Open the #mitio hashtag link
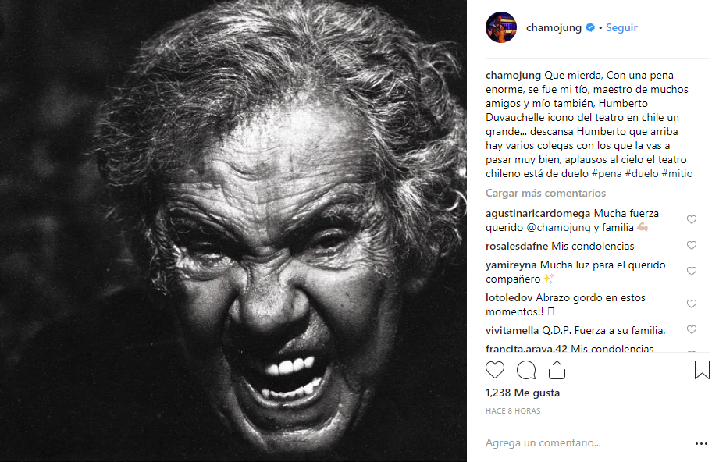 click(x=677, y=174)
